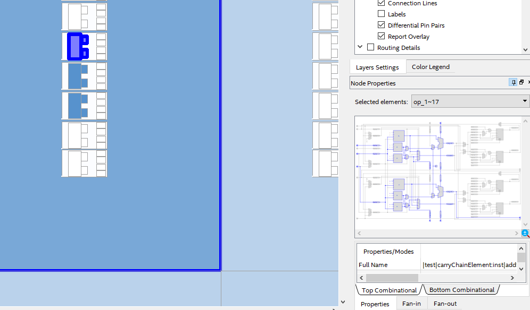Click schematic preview scroll down arrow
530x310 pixels.
[x=525, y=225]
